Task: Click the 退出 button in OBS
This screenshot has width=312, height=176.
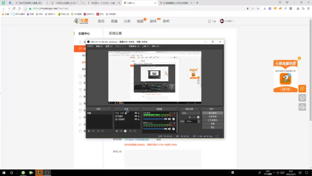Action: [x=213, y=128]
